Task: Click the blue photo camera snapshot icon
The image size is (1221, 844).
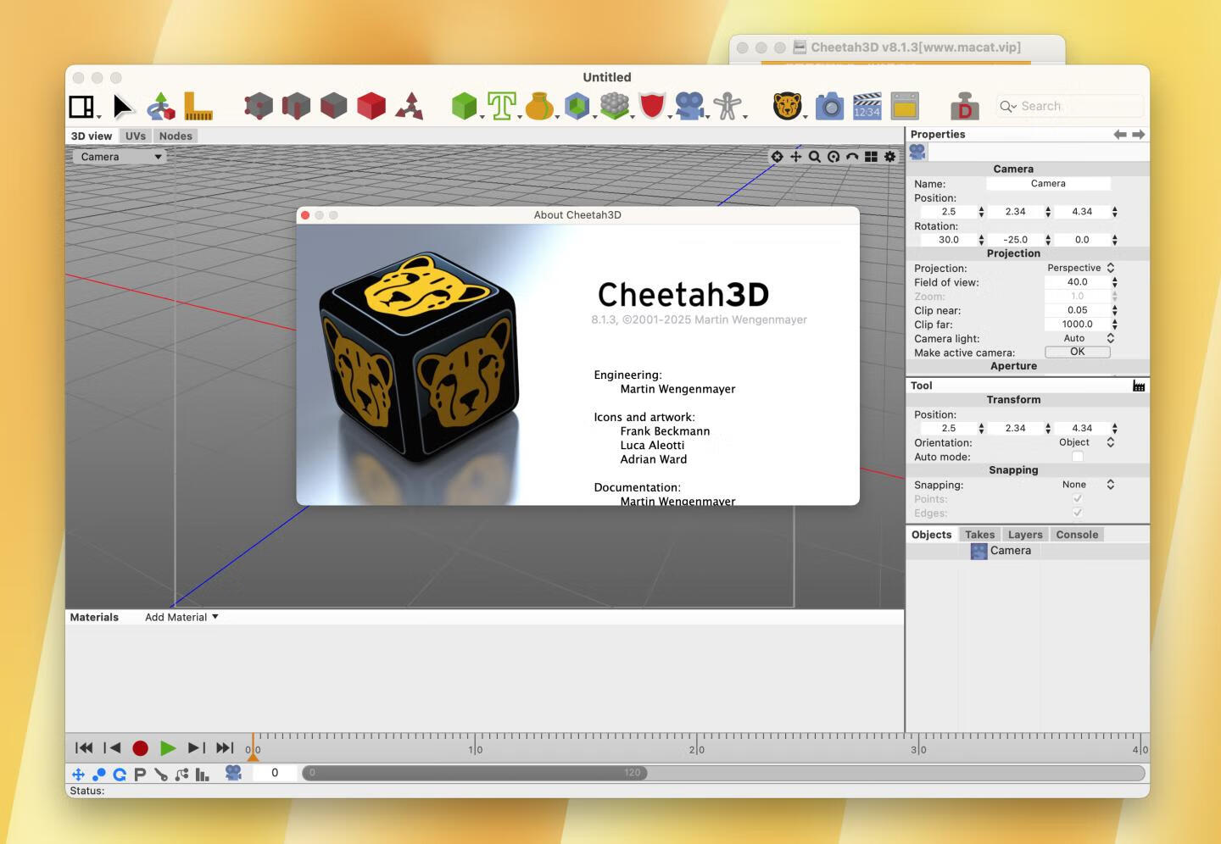Action: [829, 106]
